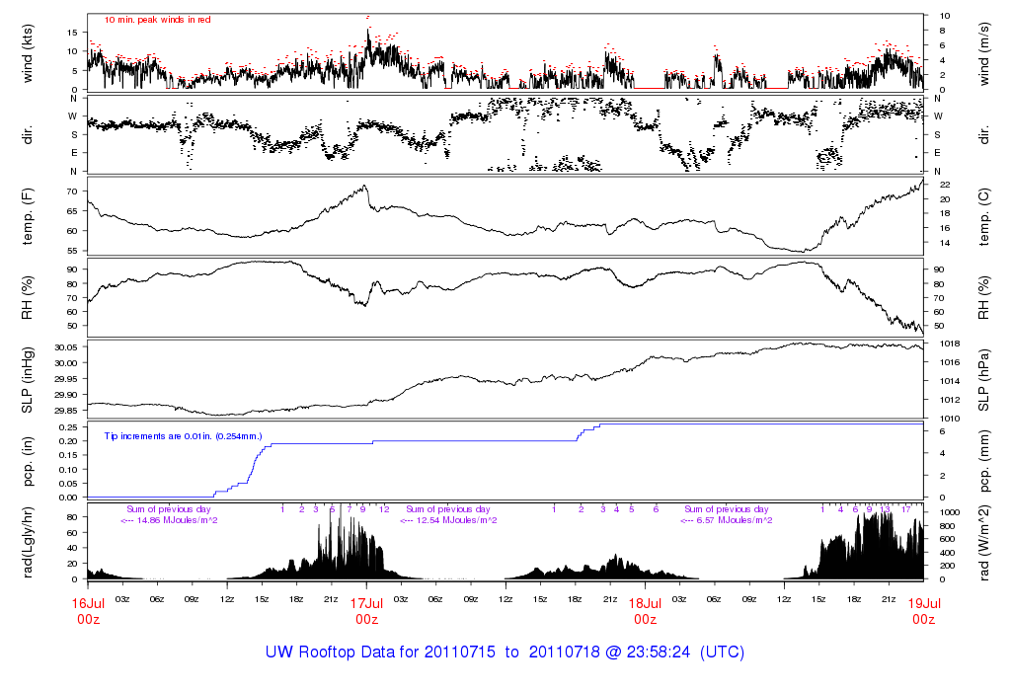This screenshot has height=691, width=1011.
Task: Click the '800' tick on the W/m^2 axis
Action: tap(947, 526)
